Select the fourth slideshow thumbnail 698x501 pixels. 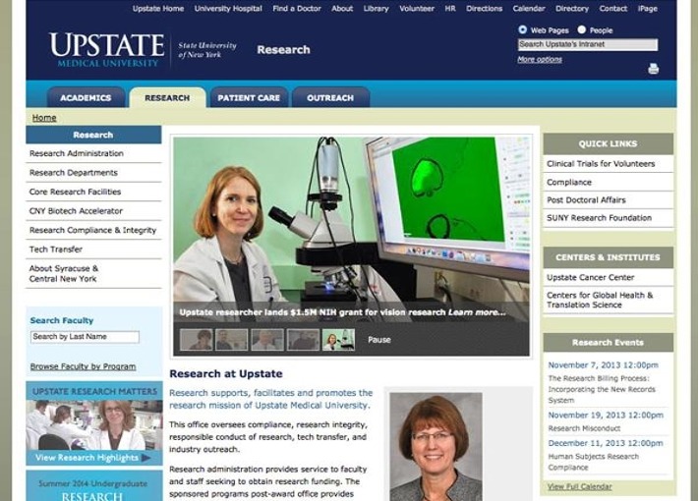click(303, 340)
